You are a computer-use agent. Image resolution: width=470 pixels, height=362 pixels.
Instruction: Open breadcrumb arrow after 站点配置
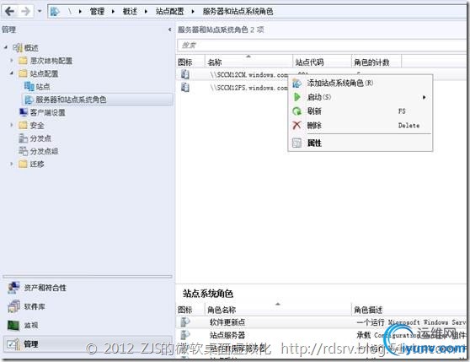pos(193,12)
